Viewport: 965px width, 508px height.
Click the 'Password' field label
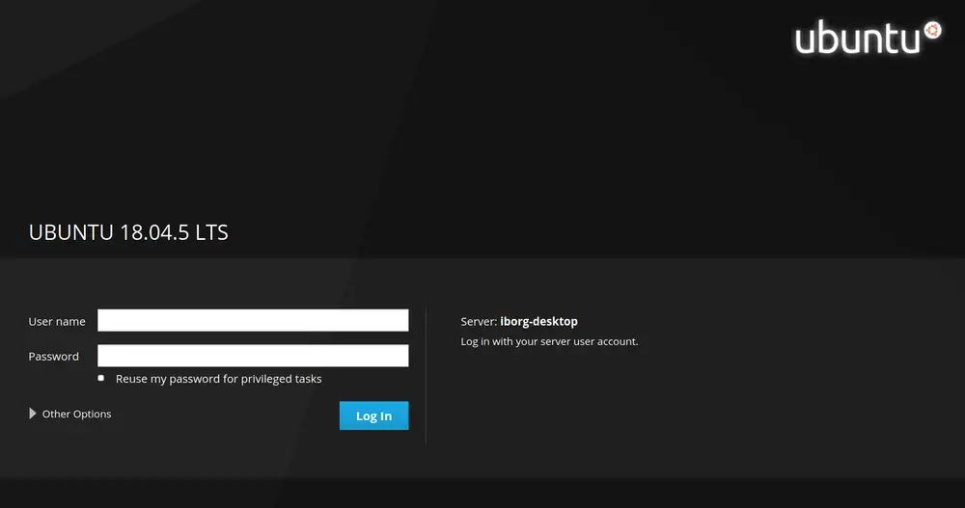coord(54,357)
